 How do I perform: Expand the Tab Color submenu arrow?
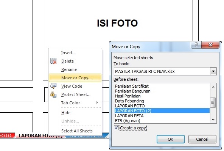(97, 102)
